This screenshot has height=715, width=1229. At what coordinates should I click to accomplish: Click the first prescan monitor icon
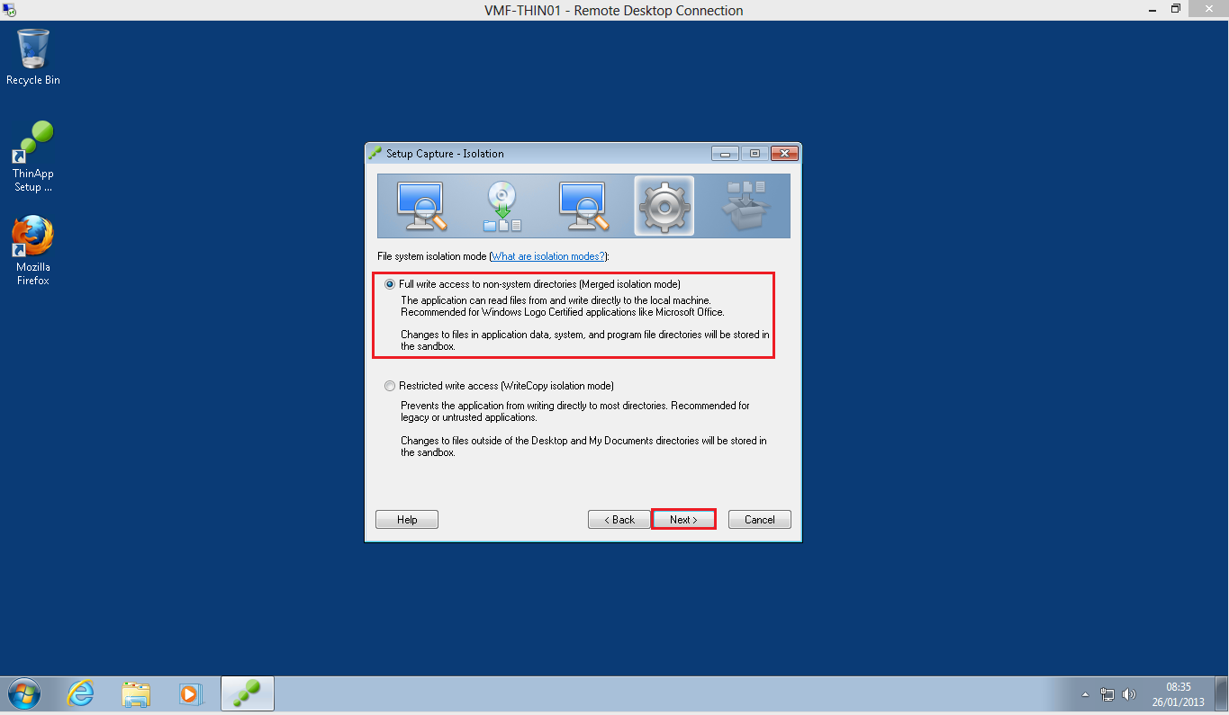click(422, 206)
